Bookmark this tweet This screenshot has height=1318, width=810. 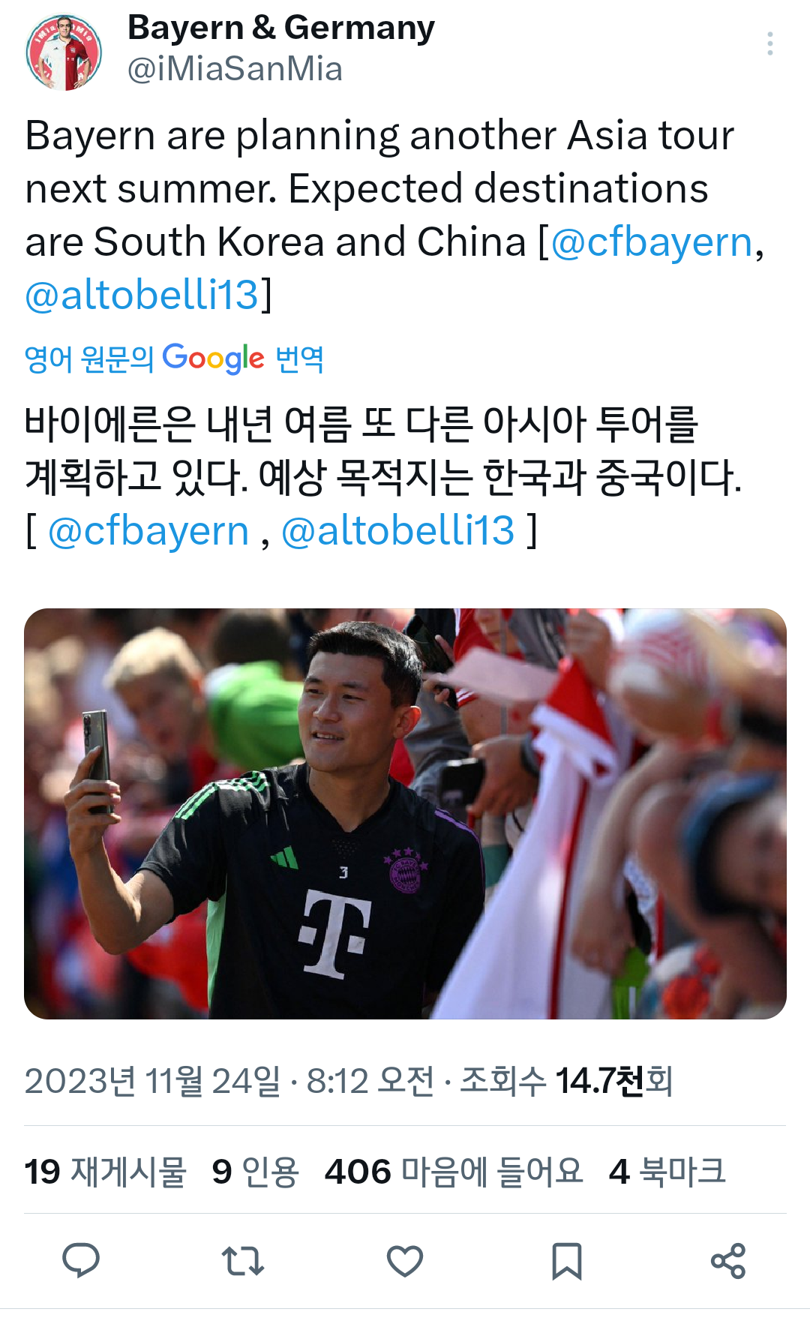coord(567,1261)
